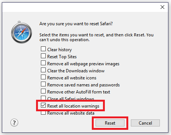Dismiss the dialog with the Cancel button
This screenshot has width=171, height=135.
(145, 123)
